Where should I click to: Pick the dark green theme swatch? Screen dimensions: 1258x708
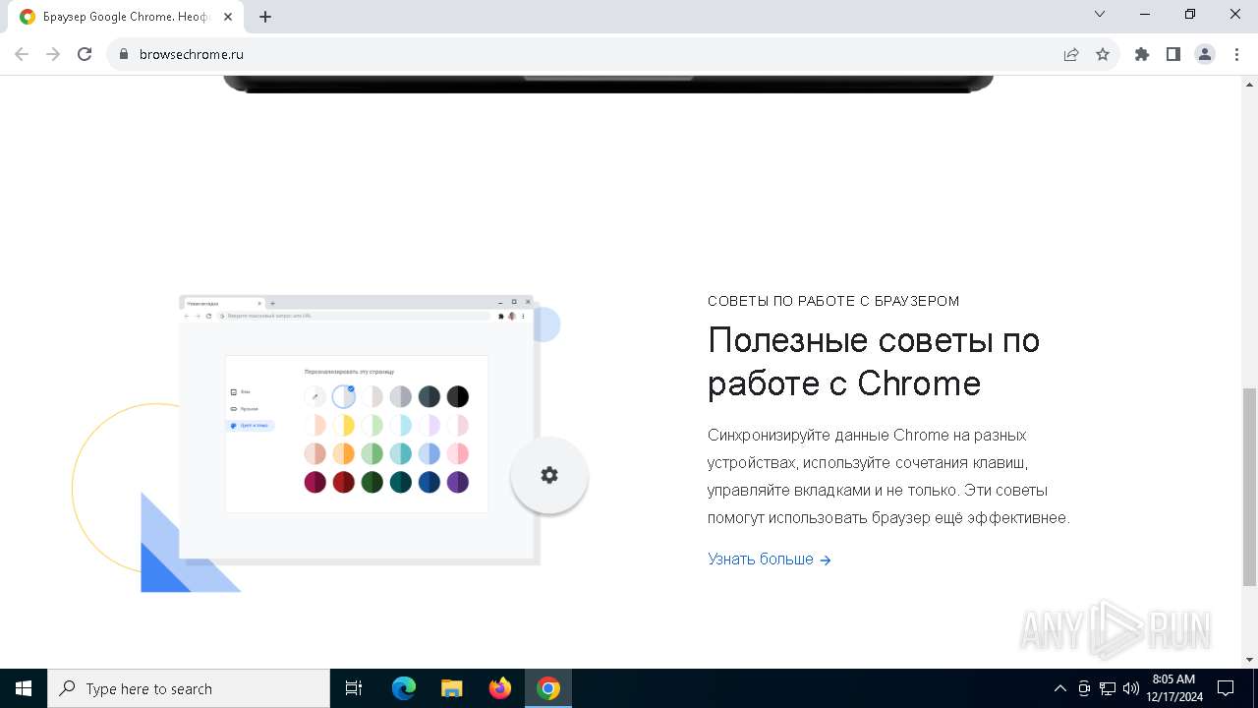(x=372, y=482)
